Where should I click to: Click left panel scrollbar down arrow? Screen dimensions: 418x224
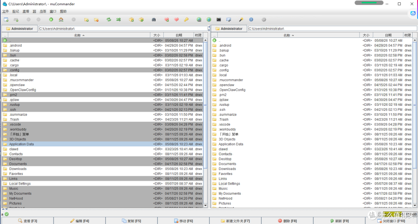tap(205, 205)
